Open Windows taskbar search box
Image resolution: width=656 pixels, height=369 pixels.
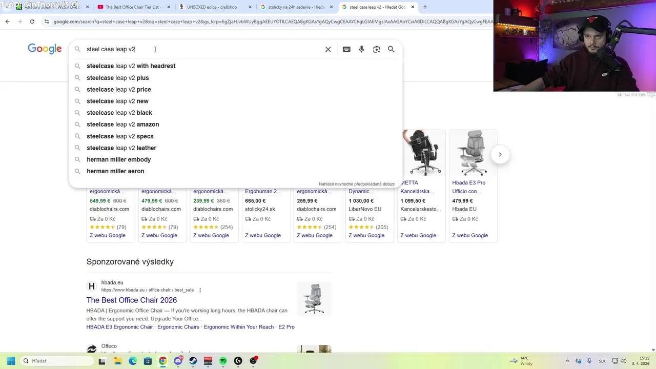coord(56,361)
